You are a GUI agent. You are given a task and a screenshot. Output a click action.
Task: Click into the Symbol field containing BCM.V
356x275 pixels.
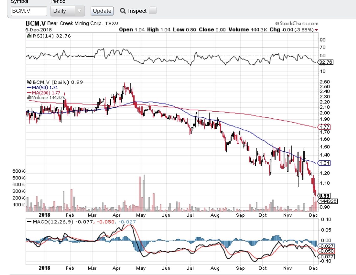pyautogui.click(x=29, y=11)
